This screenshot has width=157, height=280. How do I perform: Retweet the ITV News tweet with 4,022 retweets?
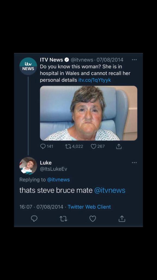74,147
